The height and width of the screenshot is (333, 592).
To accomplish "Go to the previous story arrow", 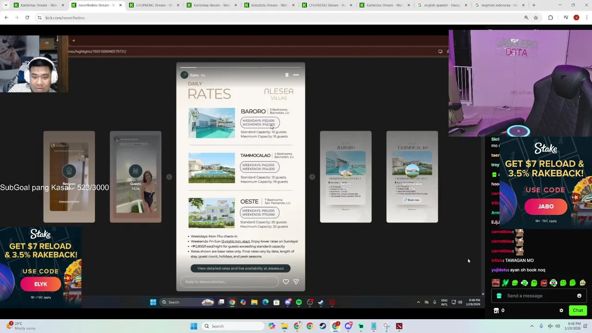I will (x=169, y=177).
